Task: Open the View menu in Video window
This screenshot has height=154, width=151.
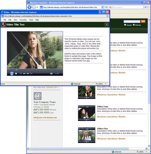Action: tap(15, 20)
